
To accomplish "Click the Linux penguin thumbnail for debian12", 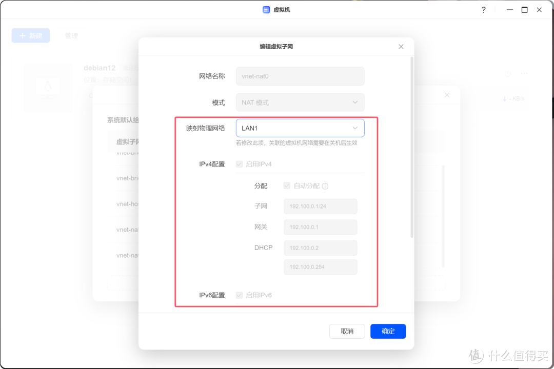I will (x=48, y=88).
